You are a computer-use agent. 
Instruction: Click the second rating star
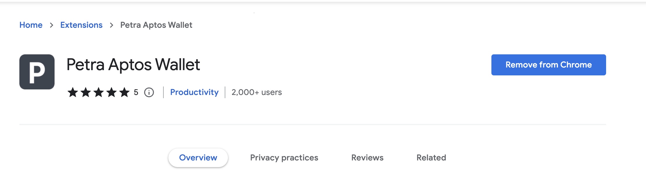point(86,92)
